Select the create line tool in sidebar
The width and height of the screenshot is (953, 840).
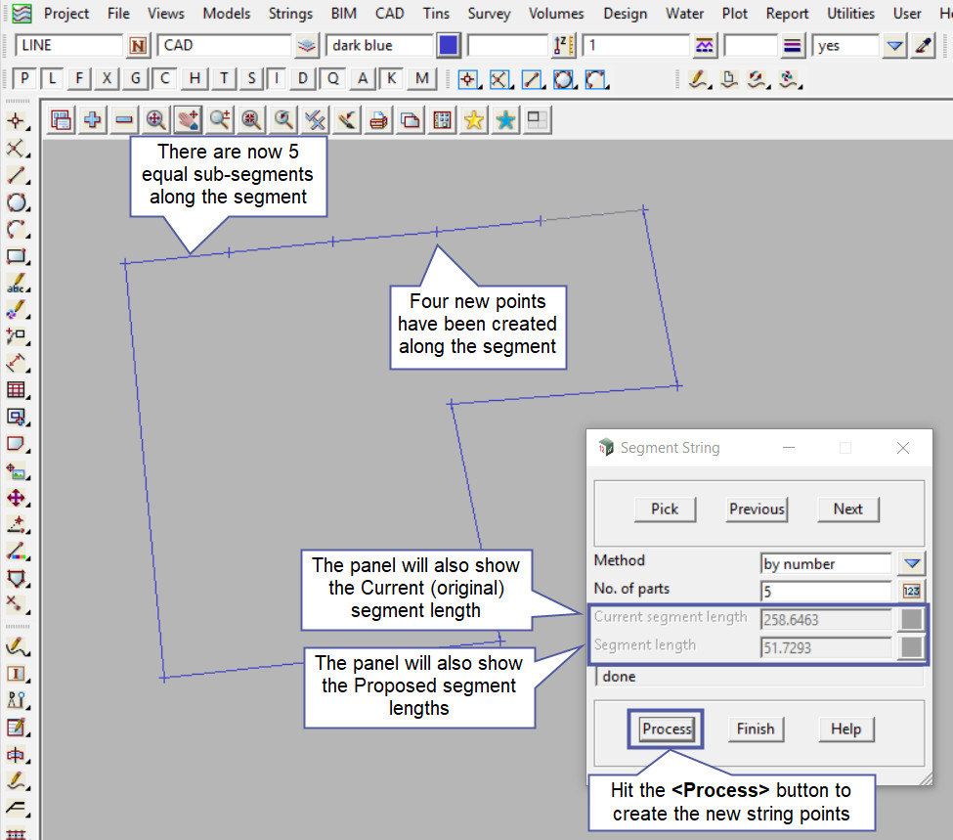coord(17,176)
